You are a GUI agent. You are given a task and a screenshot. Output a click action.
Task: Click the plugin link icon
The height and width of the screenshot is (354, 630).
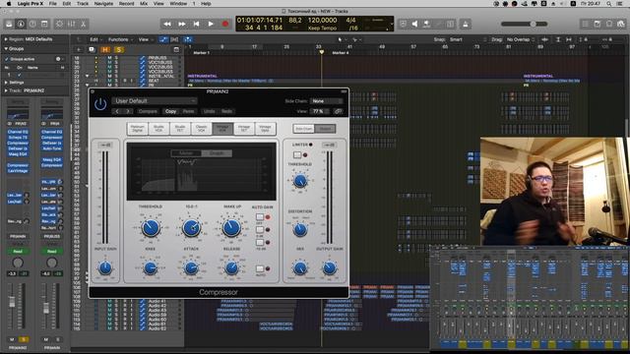coord(339,111)
